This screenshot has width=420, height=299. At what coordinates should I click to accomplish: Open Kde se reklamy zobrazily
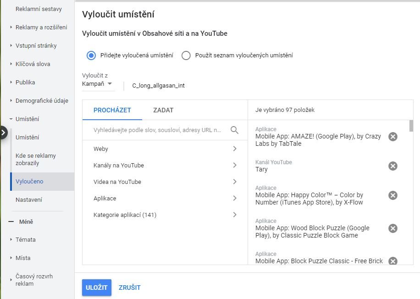pos(36,160)
